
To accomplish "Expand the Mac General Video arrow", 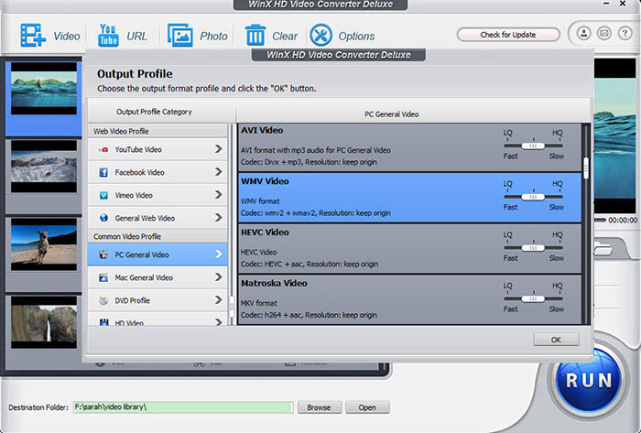I will 218,277.
